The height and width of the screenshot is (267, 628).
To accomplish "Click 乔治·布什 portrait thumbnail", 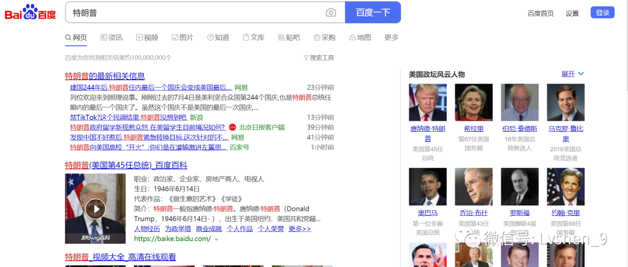I will pos(474,187).
